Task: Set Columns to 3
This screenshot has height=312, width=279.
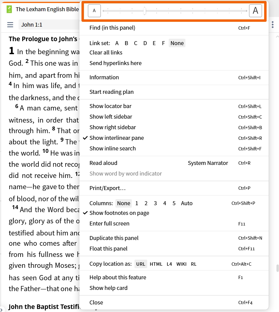Action: (x=155, y=203)
